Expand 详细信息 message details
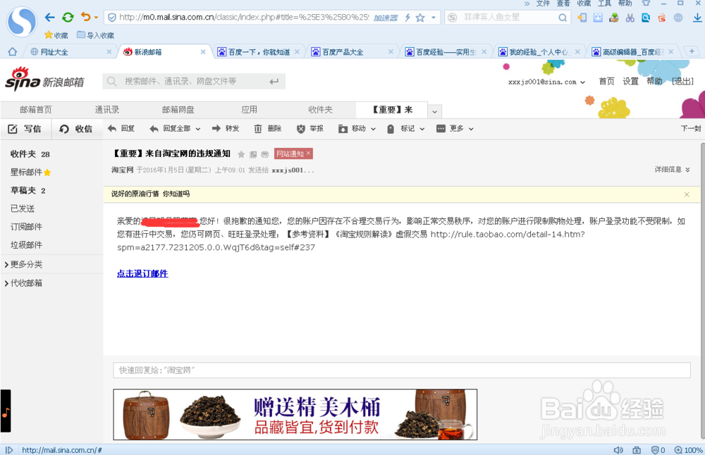 [x=672, y=169]
